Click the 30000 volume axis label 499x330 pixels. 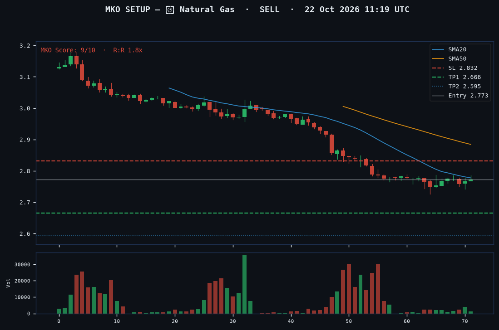23,265
